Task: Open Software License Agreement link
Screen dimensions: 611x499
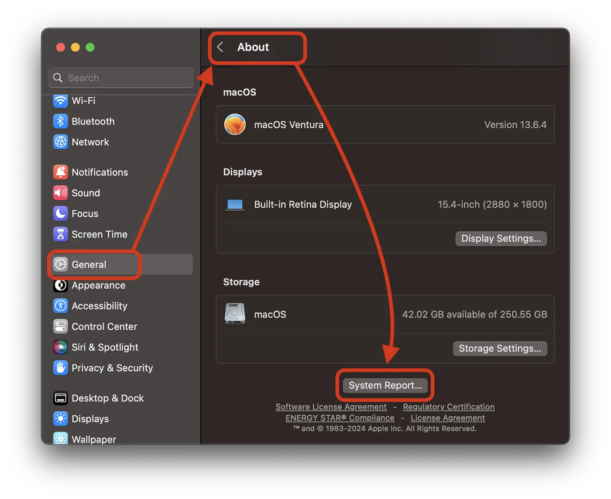Action: coord(331,407)
